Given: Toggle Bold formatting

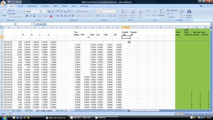Looking at the screenshot, I should (27, 16).
